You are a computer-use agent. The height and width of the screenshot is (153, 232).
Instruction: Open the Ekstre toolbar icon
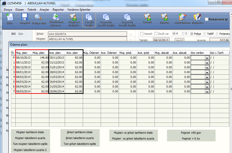[x=164, y=19]
